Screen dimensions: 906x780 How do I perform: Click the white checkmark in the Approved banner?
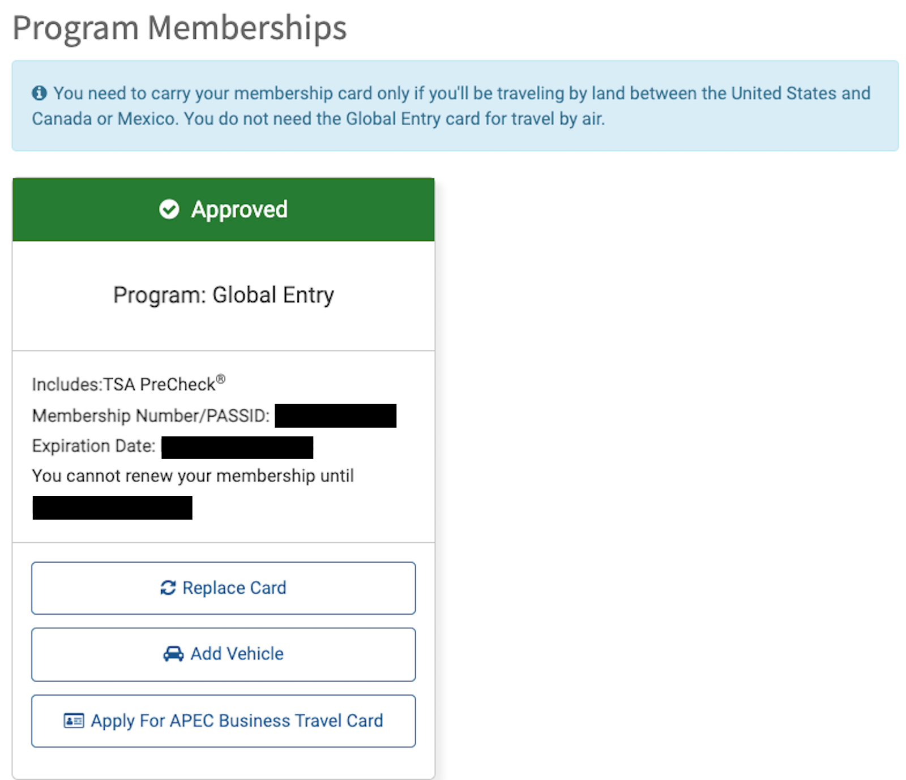[169, 209]
